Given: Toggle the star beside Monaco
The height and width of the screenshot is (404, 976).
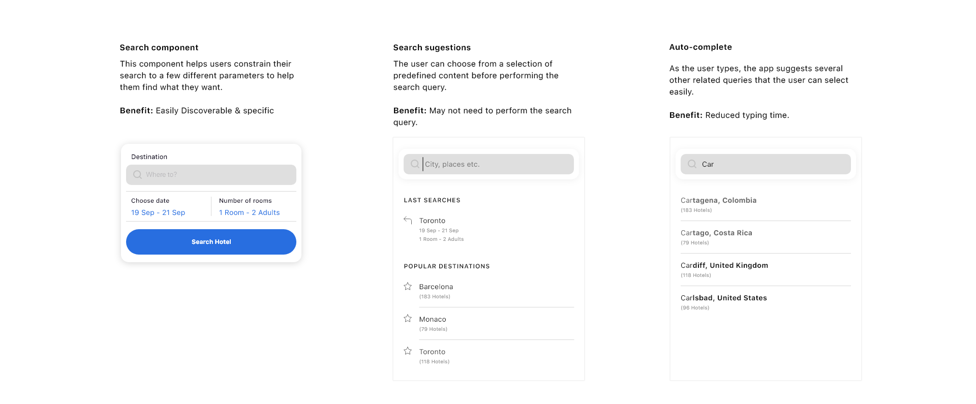Looking at the screenshot, I should (408, 319).
